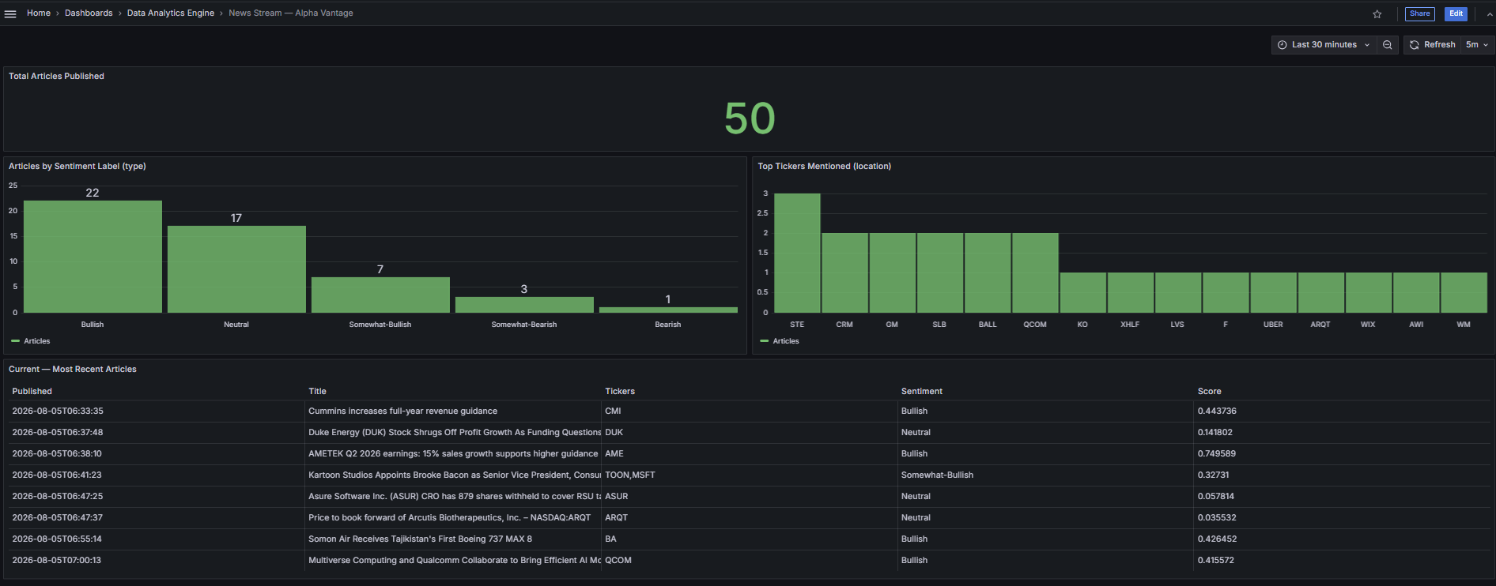
Task: Go to Home breadcrumb
Action: click(39, 13)
